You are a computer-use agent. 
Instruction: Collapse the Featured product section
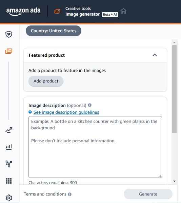[155, 55]
